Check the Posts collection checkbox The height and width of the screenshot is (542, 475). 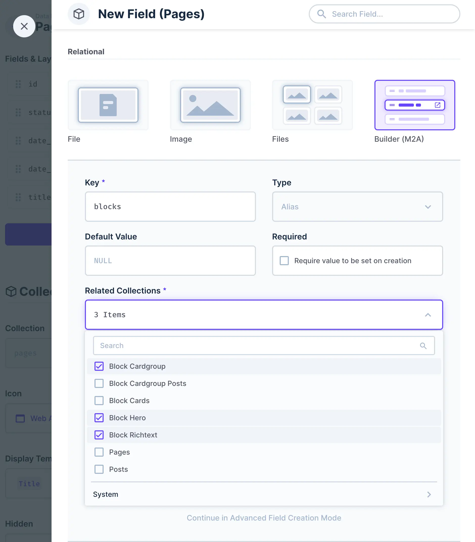pos(99,469)
